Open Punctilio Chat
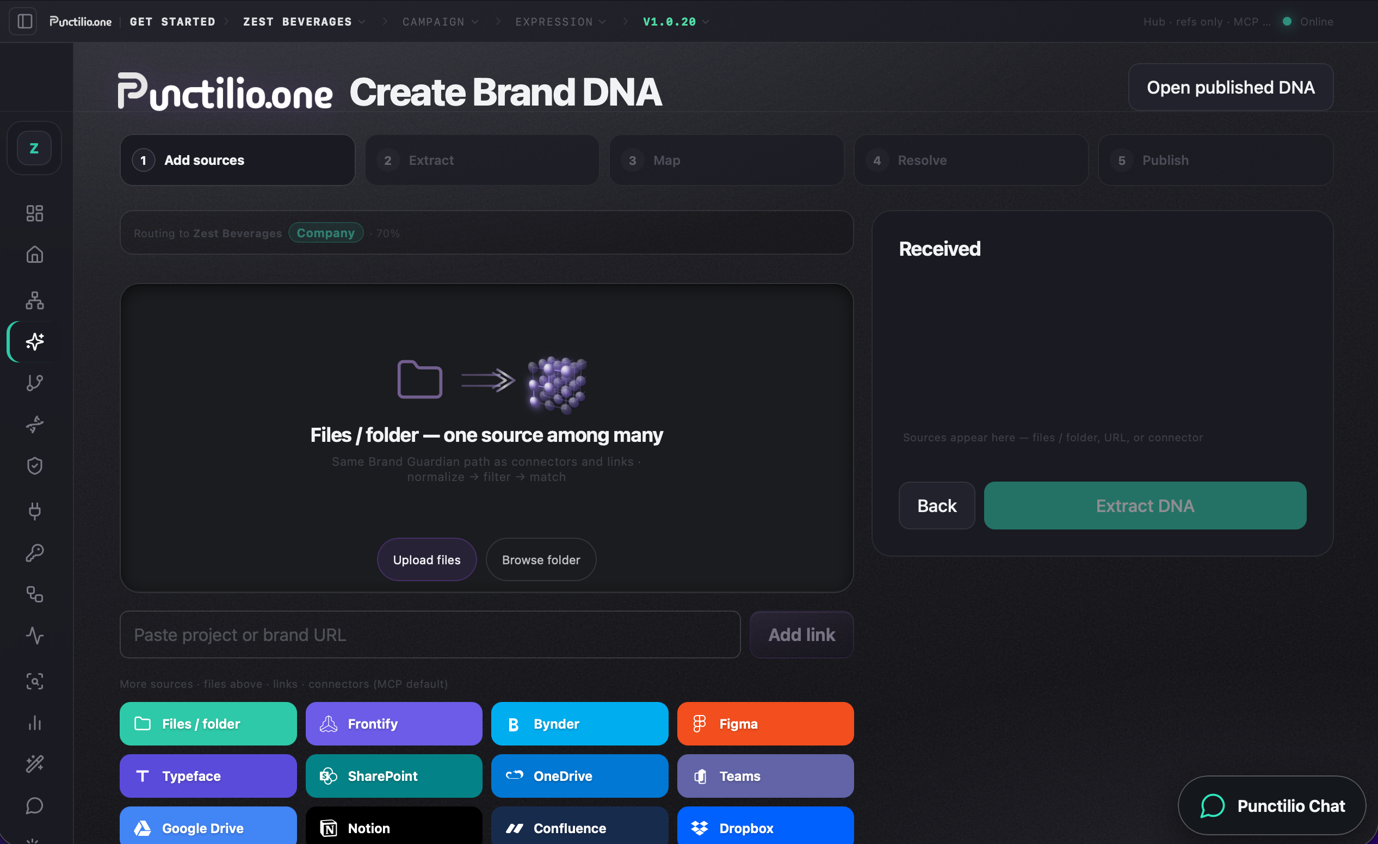The image size is (1378, 844). pos(1272,805)
